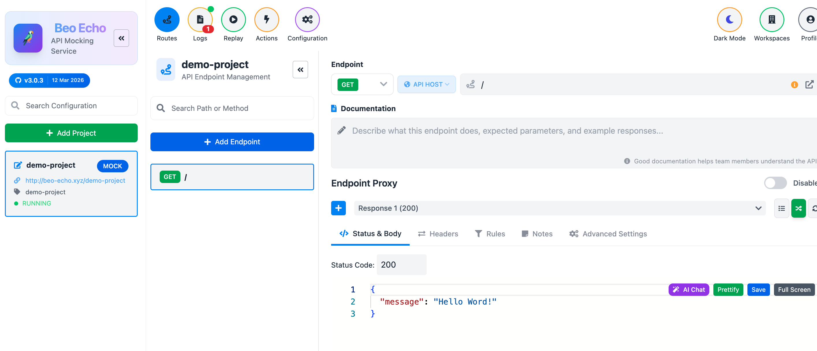Open the Logs icon with badge
The image size is (817, 351).
(200, 20)
